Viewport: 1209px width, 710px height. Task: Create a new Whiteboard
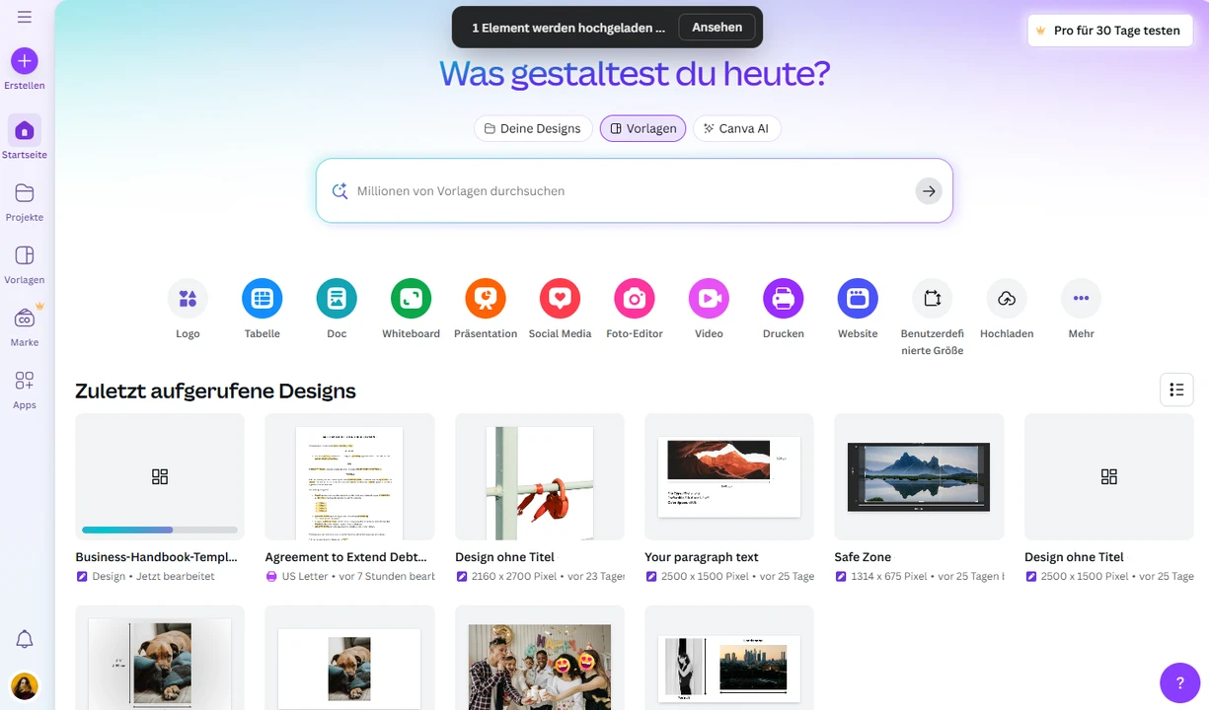pos(412,298)
